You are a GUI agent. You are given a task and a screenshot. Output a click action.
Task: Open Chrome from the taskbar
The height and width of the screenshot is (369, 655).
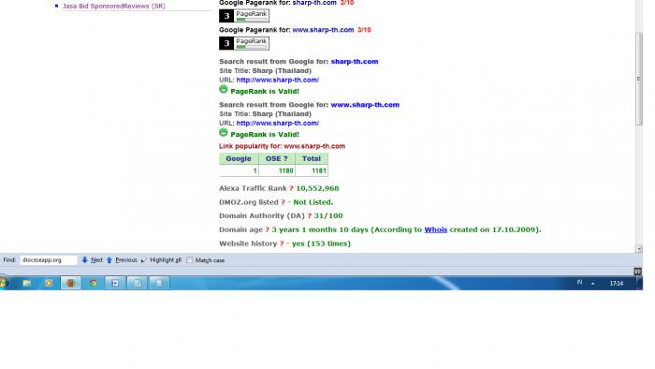coord(94,283)
